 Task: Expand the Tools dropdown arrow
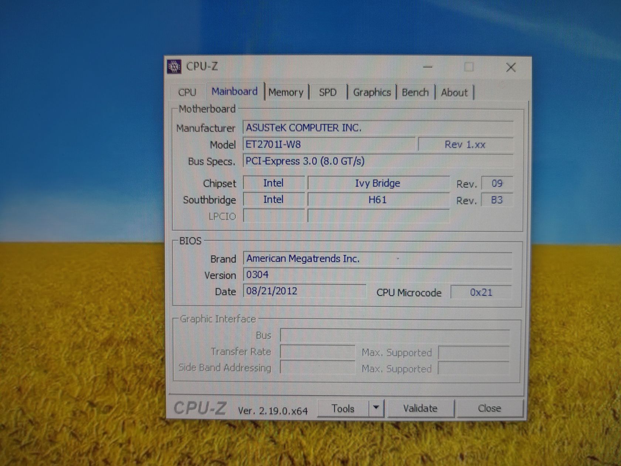(376, 408)
